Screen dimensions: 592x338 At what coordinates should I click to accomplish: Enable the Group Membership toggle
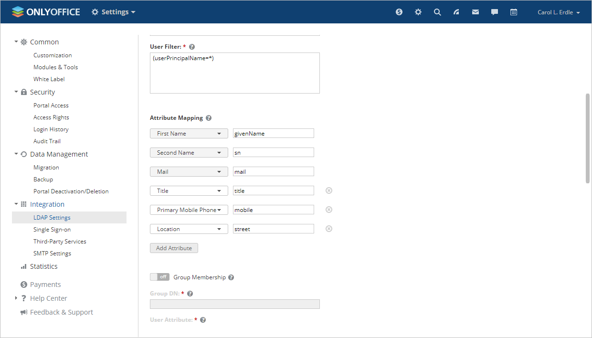(159, 277)
